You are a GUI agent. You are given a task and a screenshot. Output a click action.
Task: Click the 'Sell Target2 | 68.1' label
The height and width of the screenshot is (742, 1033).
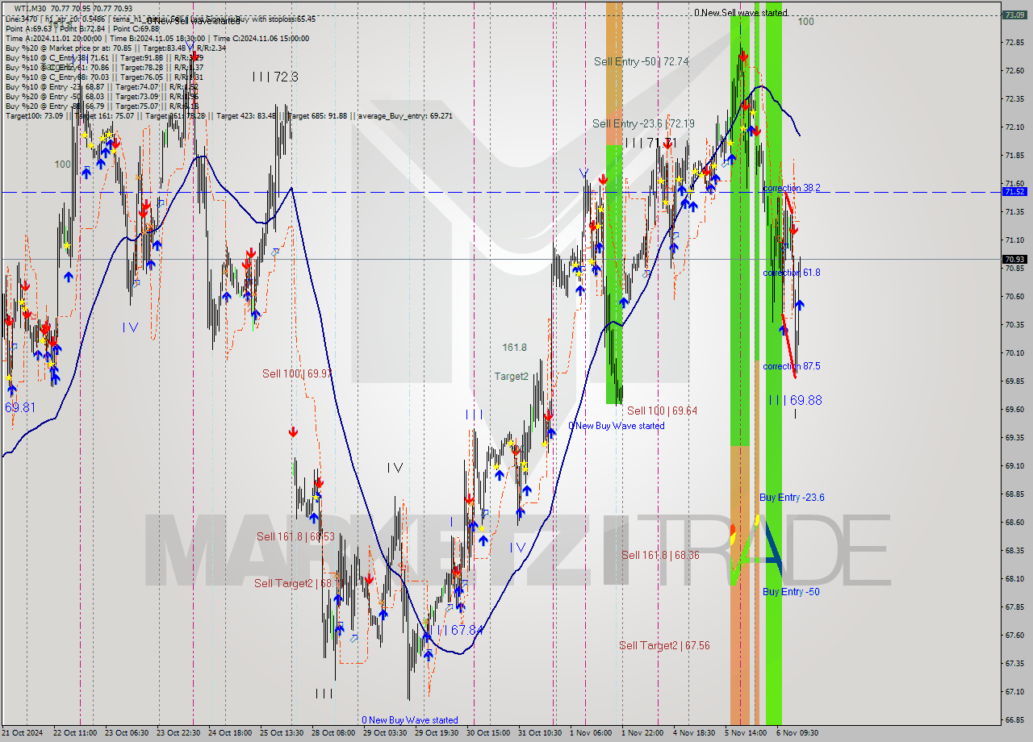point(292,584)
